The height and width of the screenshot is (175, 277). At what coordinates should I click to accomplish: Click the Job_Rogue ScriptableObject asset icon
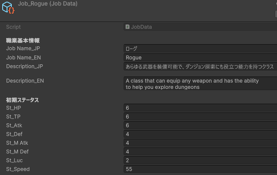8,7
